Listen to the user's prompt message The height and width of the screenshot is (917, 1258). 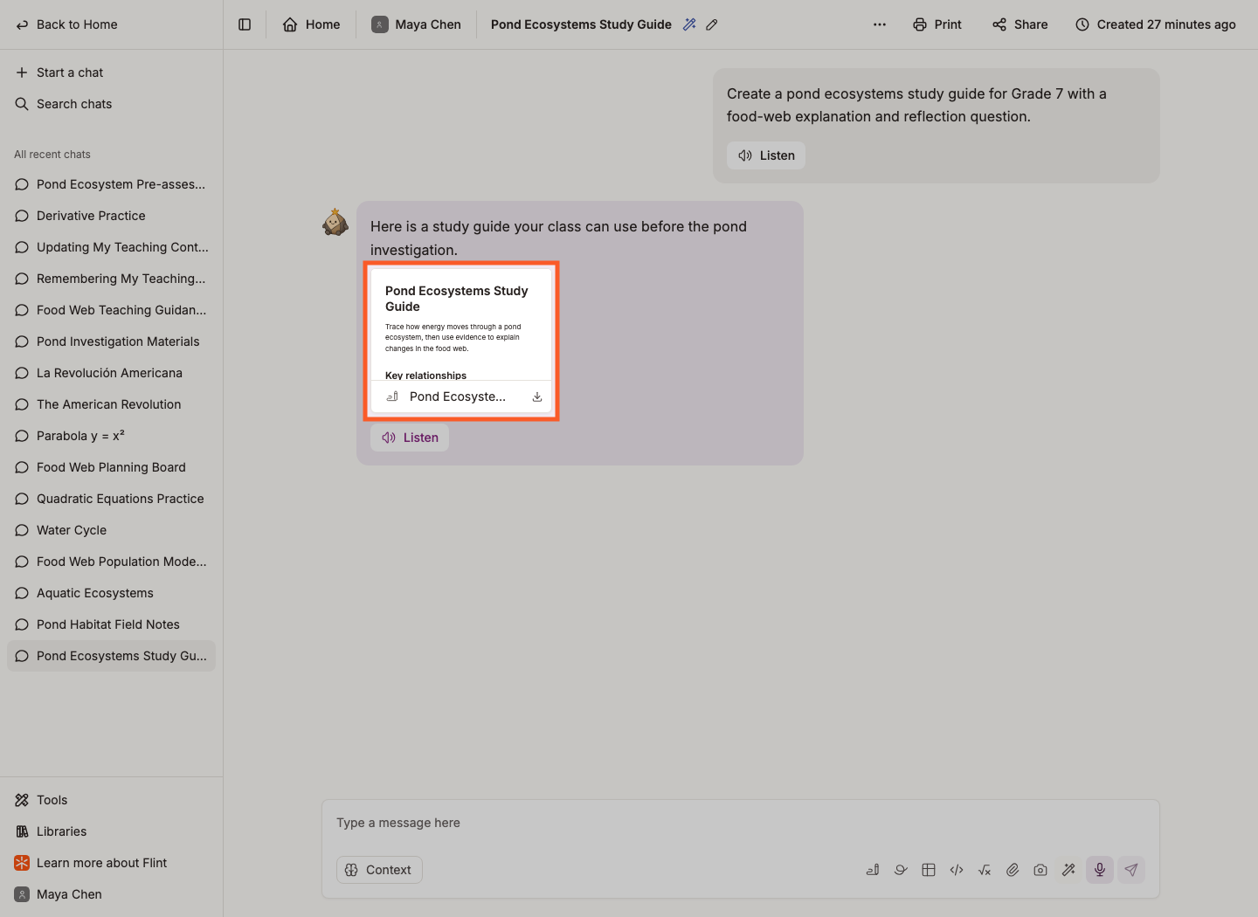(766, 155)
